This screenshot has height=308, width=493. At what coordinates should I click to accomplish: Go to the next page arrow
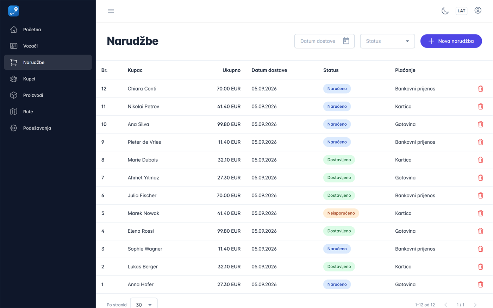tap(475, 305)
